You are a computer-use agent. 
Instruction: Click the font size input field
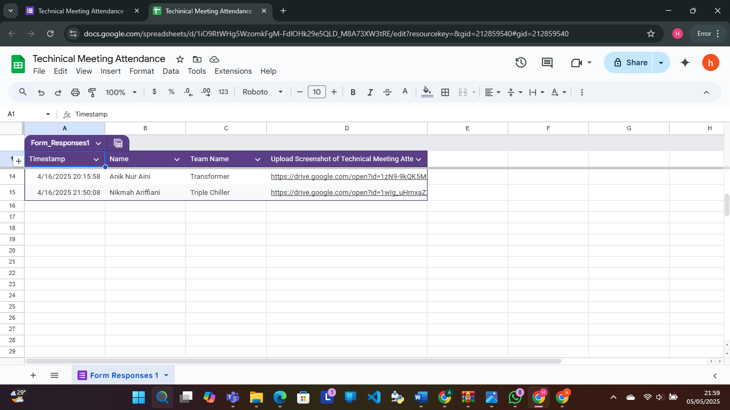(x=316, y=92)
